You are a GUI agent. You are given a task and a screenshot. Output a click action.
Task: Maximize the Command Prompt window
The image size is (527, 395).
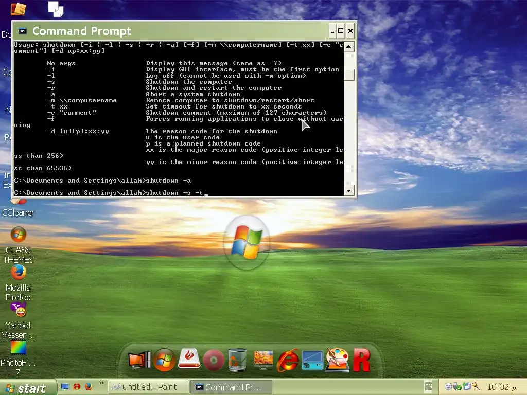(x=341, y=31)
